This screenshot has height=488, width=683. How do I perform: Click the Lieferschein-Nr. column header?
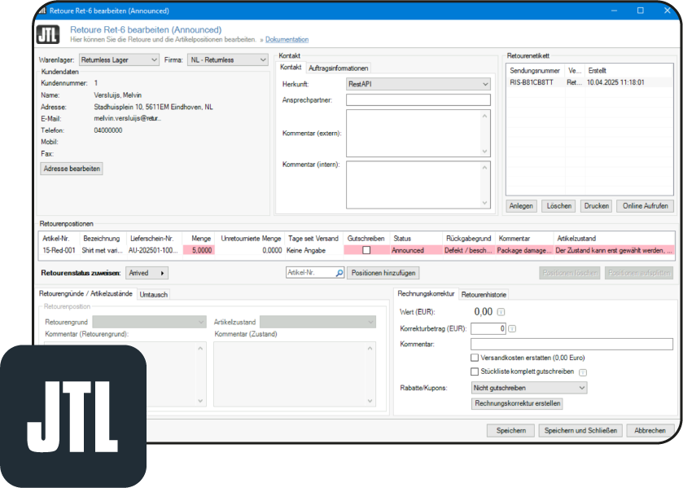(x=152, y=239)
